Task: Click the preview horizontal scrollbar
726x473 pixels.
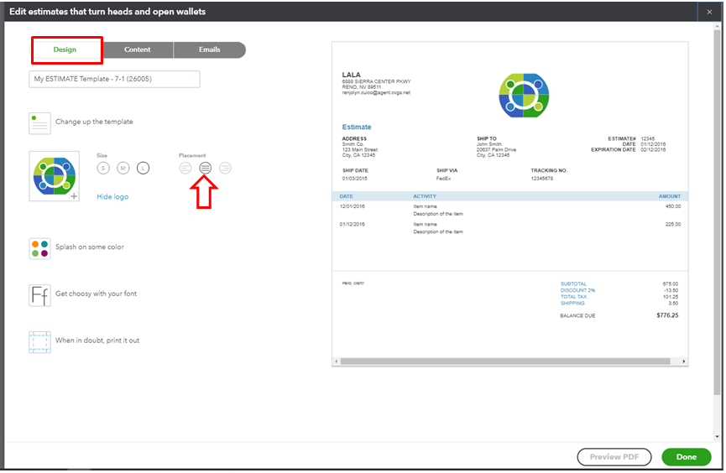Action: 504,361
